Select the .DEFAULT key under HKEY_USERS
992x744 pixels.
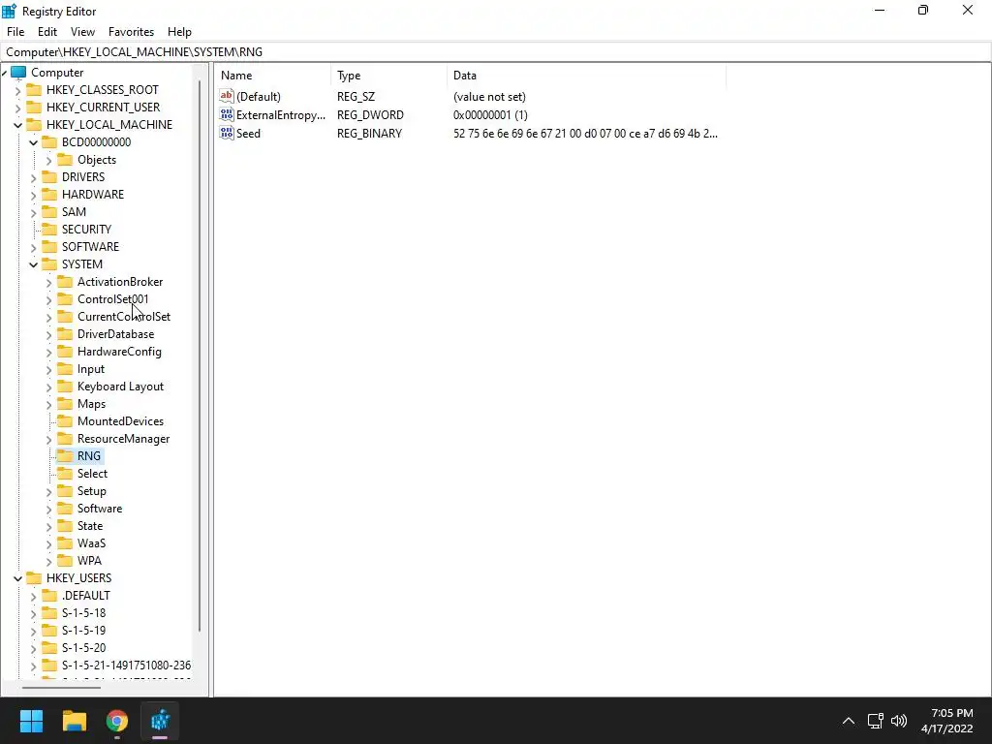click(86, 596)
